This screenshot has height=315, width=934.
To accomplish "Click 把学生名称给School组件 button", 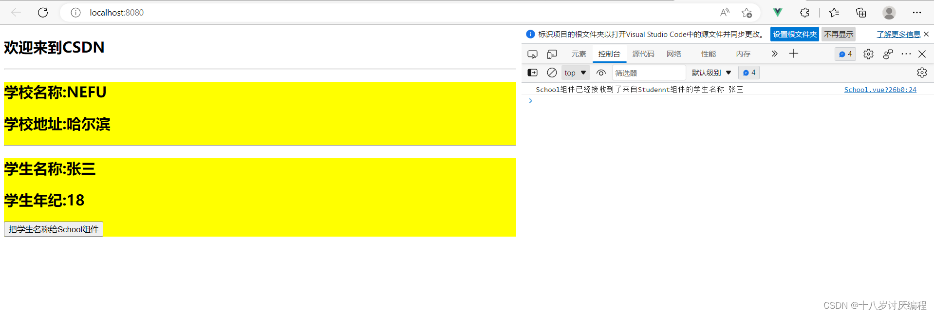I will click(54, 229).
